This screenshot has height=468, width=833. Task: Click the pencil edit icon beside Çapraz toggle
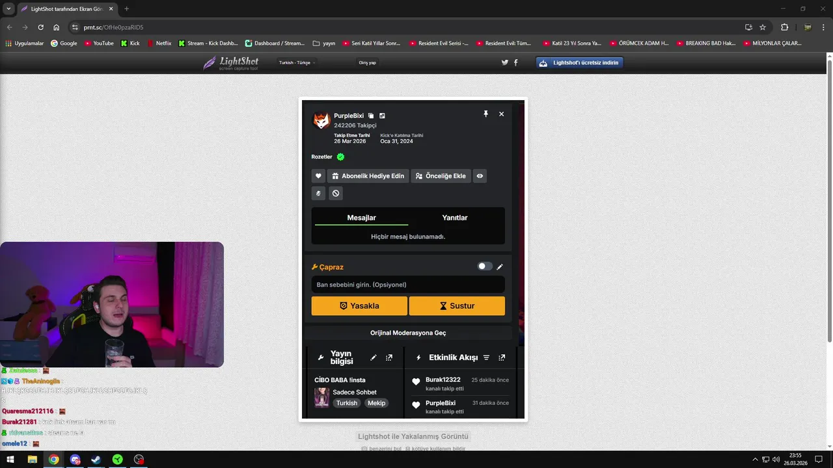500,266
